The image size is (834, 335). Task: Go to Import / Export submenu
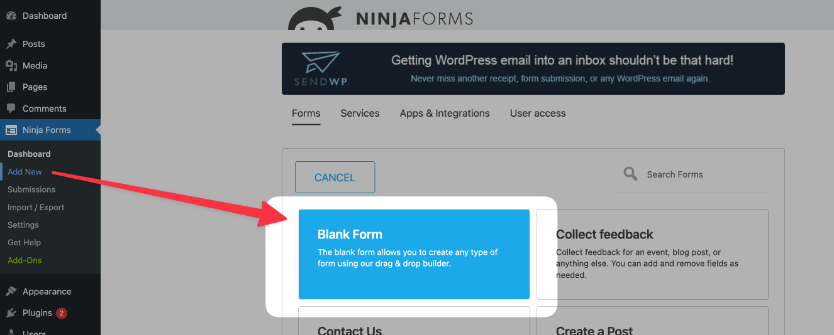pyautogui.click(x=36, y=207)
